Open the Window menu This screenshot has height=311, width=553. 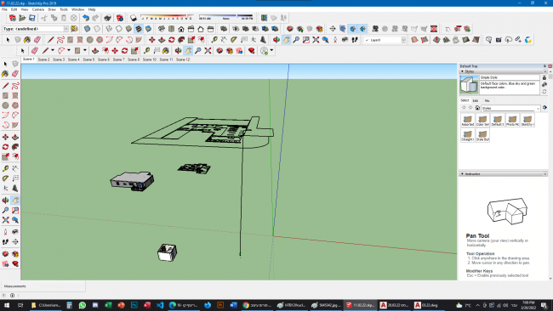click(78, 9)
